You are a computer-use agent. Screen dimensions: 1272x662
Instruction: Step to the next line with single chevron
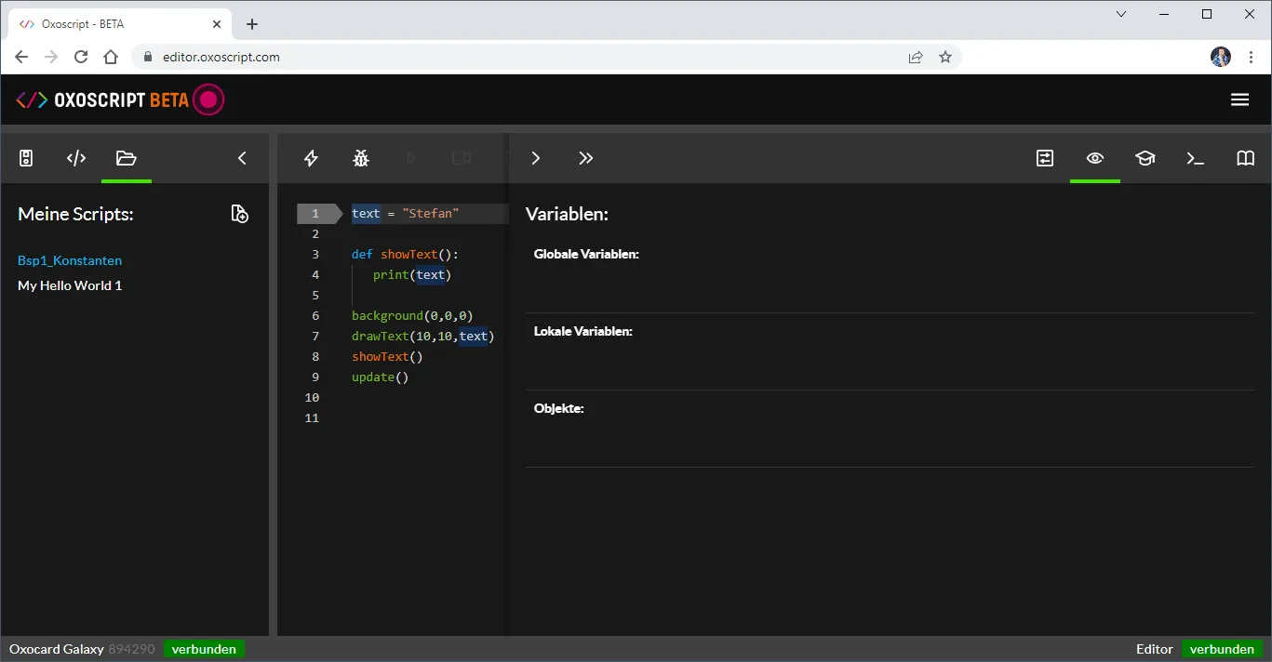(x=536, y=158)
